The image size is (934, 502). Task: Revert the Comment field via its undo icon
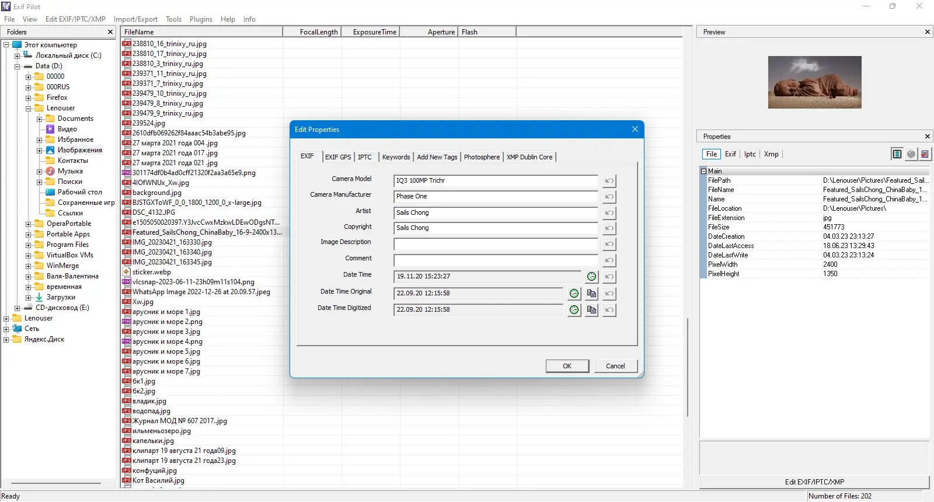pos(609,260)
